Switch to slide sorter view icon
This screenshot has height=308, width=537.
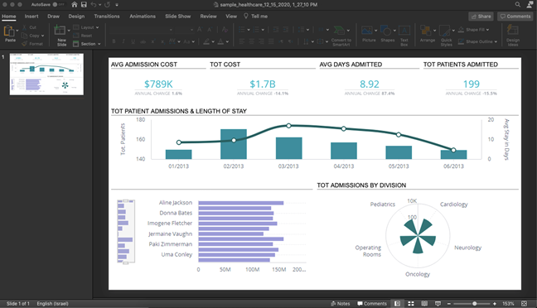(411, 304)
